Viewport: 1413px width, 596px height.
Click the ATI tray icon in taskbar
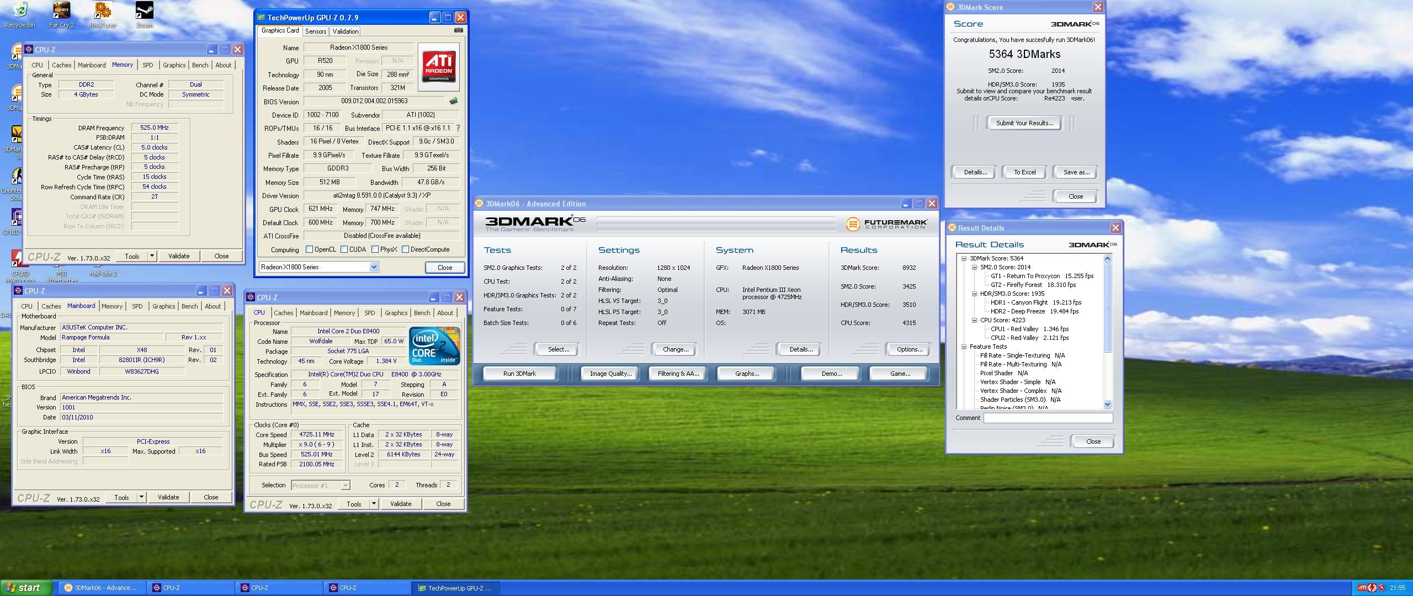pos(1362,588)
